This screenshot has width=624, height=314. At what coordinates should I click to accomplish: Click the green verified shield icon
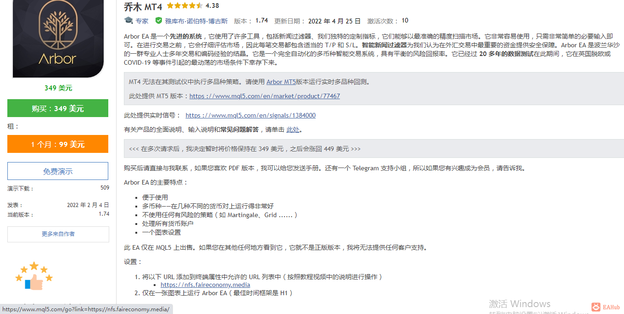[159, 21]
